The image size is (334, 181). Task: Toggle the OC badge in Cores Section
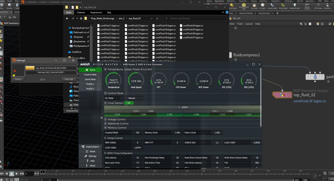[x=129, y=103]
